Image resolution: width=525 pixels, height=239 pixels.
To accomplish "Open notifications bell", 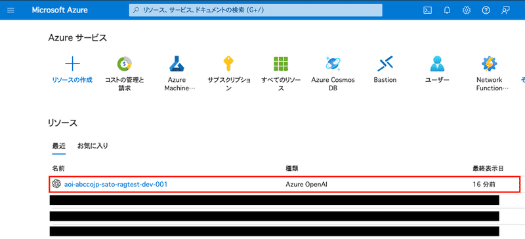I will click(x=447, y=10).
